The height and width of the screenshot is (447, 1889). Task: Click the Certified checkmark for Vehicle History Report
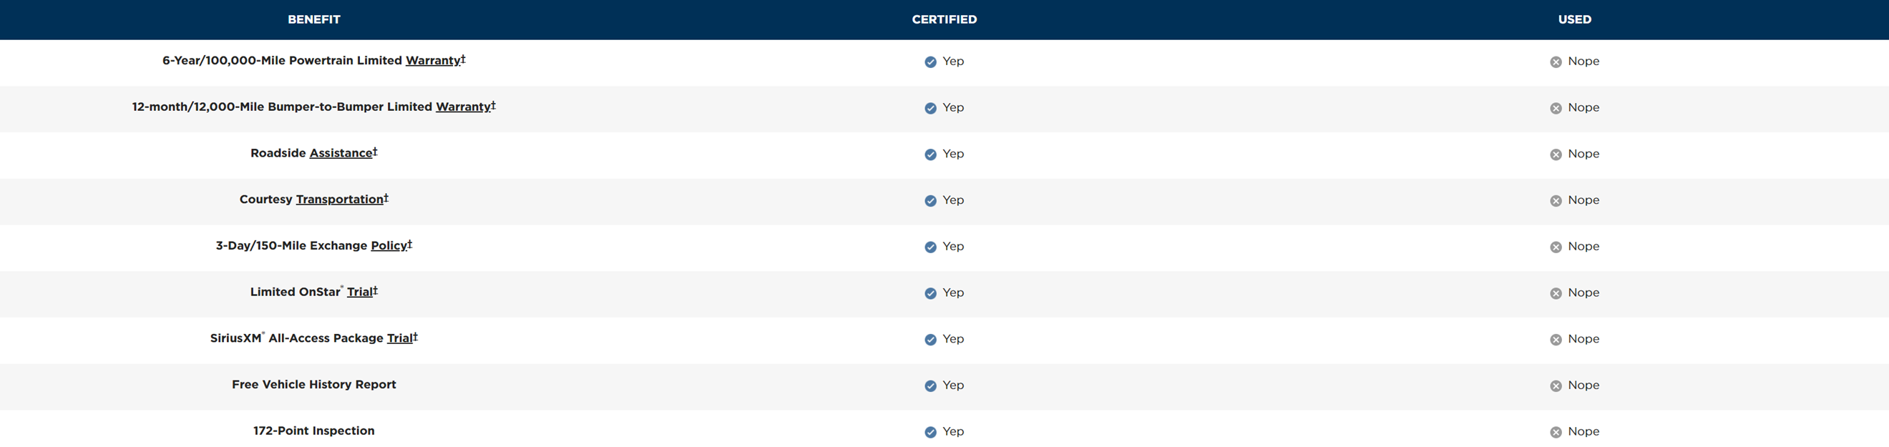coord(930,385)
